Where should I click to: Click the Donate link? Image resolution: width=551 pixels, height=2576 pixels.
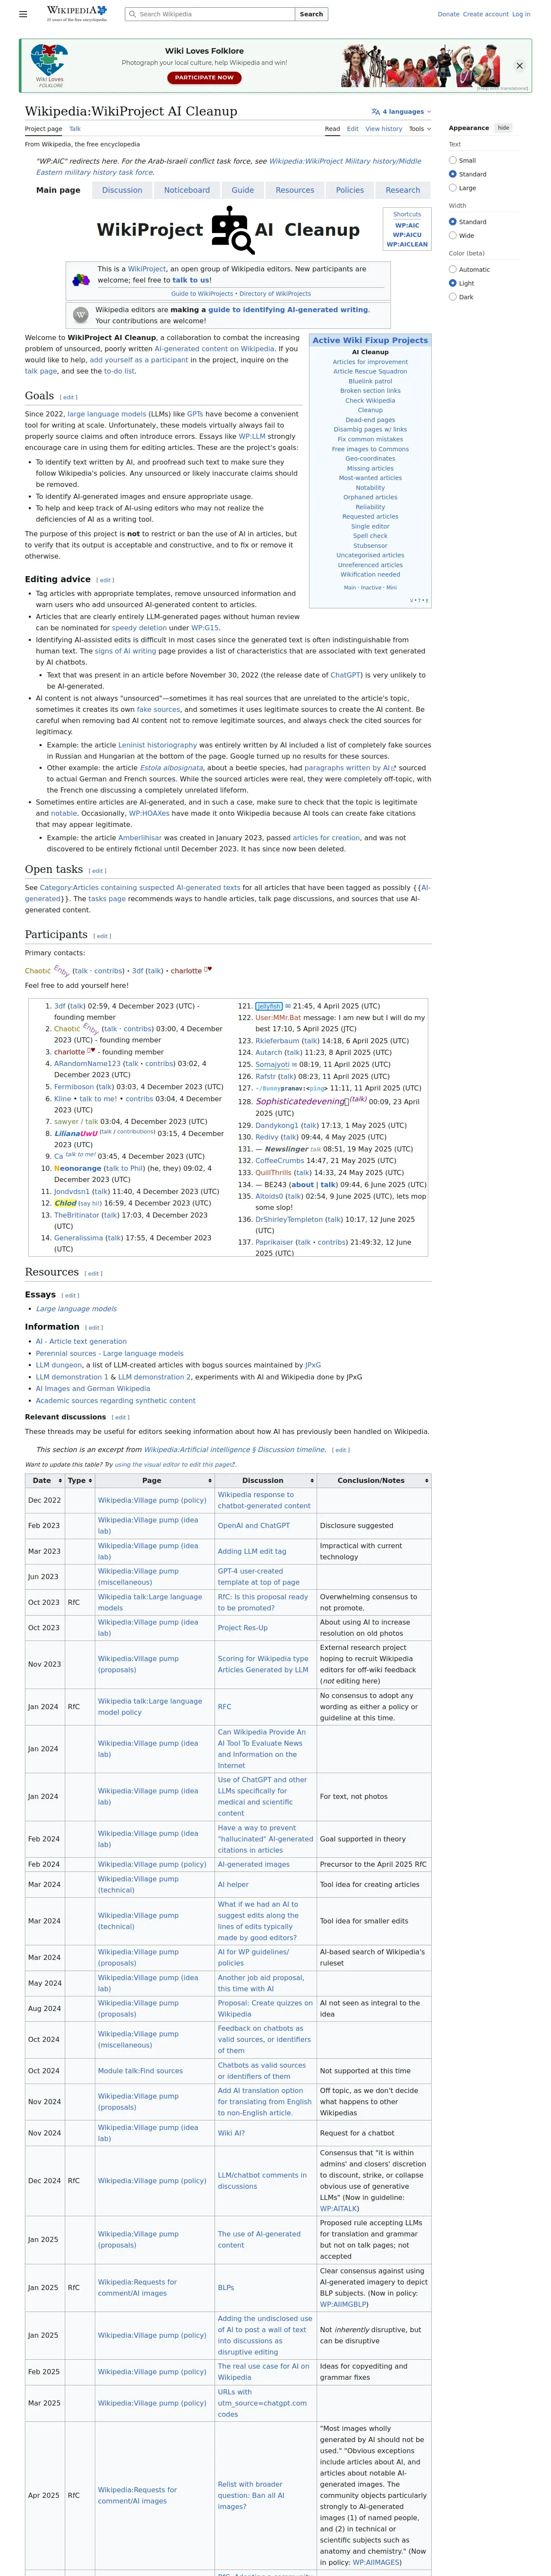(x=448, y=14)
